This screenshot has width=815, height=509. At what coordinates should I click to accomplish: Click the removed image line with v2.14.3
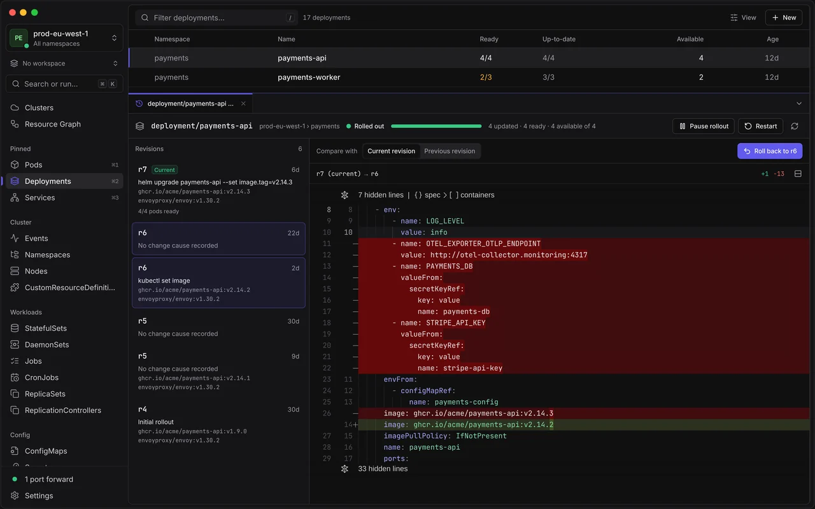(x=584, y=414)
